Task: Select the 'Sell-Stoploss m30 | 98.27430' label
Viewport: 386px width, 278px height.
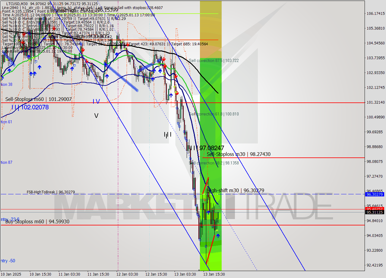Action: coord(239,154)
